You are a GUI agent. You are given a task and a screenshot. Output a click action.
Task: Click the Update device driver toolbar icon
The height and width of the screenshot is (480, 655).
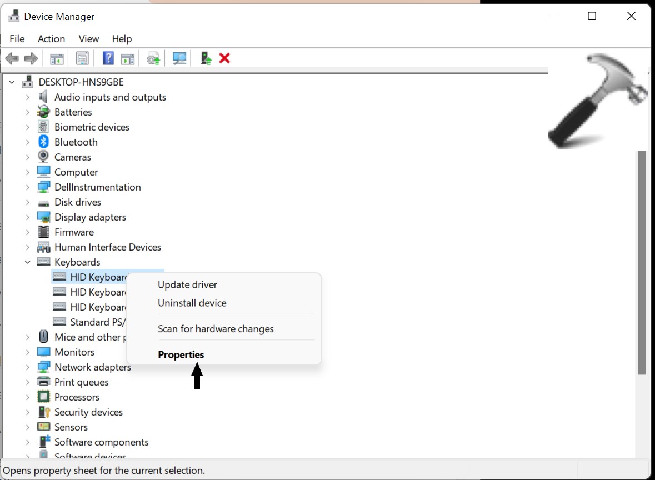pos(153,58)
